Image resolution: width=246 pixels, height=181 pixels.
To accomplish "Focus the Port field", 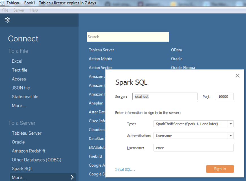I will [225, 97].
